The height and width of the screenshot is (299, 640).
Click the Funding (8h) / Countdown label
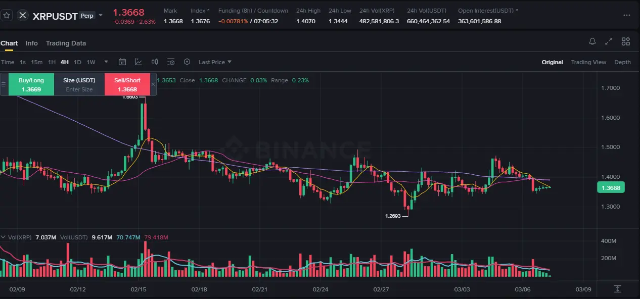(x=253, y=11)
